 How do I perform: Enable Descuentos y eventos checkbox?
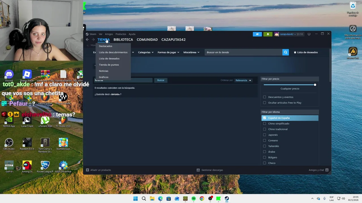click(x=264, y=97)
